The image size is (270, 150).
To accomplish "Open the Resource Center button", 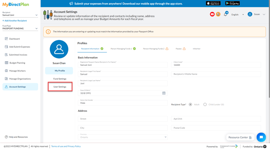I will [240, 137].
